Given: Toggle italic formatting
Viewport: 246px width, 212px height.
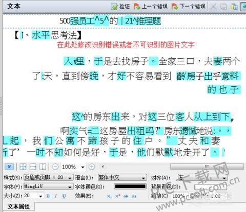Looking at the screenshot, I should point(56,196).
